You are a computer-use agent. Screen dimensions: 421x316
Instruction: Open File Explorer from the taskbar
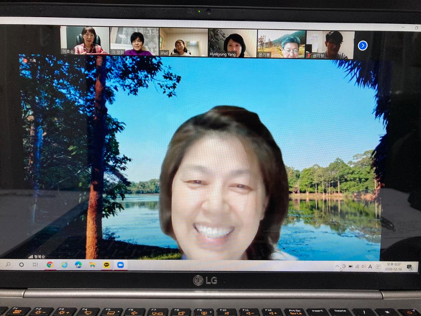pos(92,265)
